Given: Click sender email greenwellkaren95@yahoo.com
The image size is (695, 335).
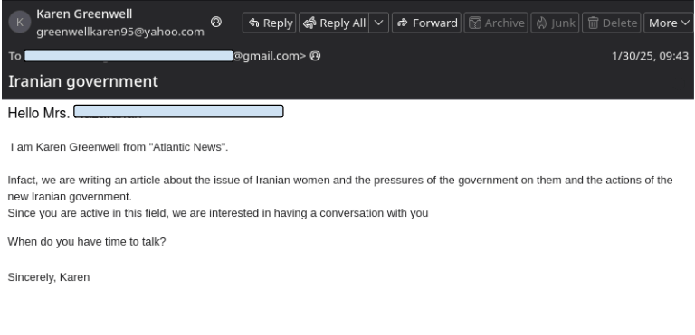Looking at the screenshot, I should pos(120,32).
